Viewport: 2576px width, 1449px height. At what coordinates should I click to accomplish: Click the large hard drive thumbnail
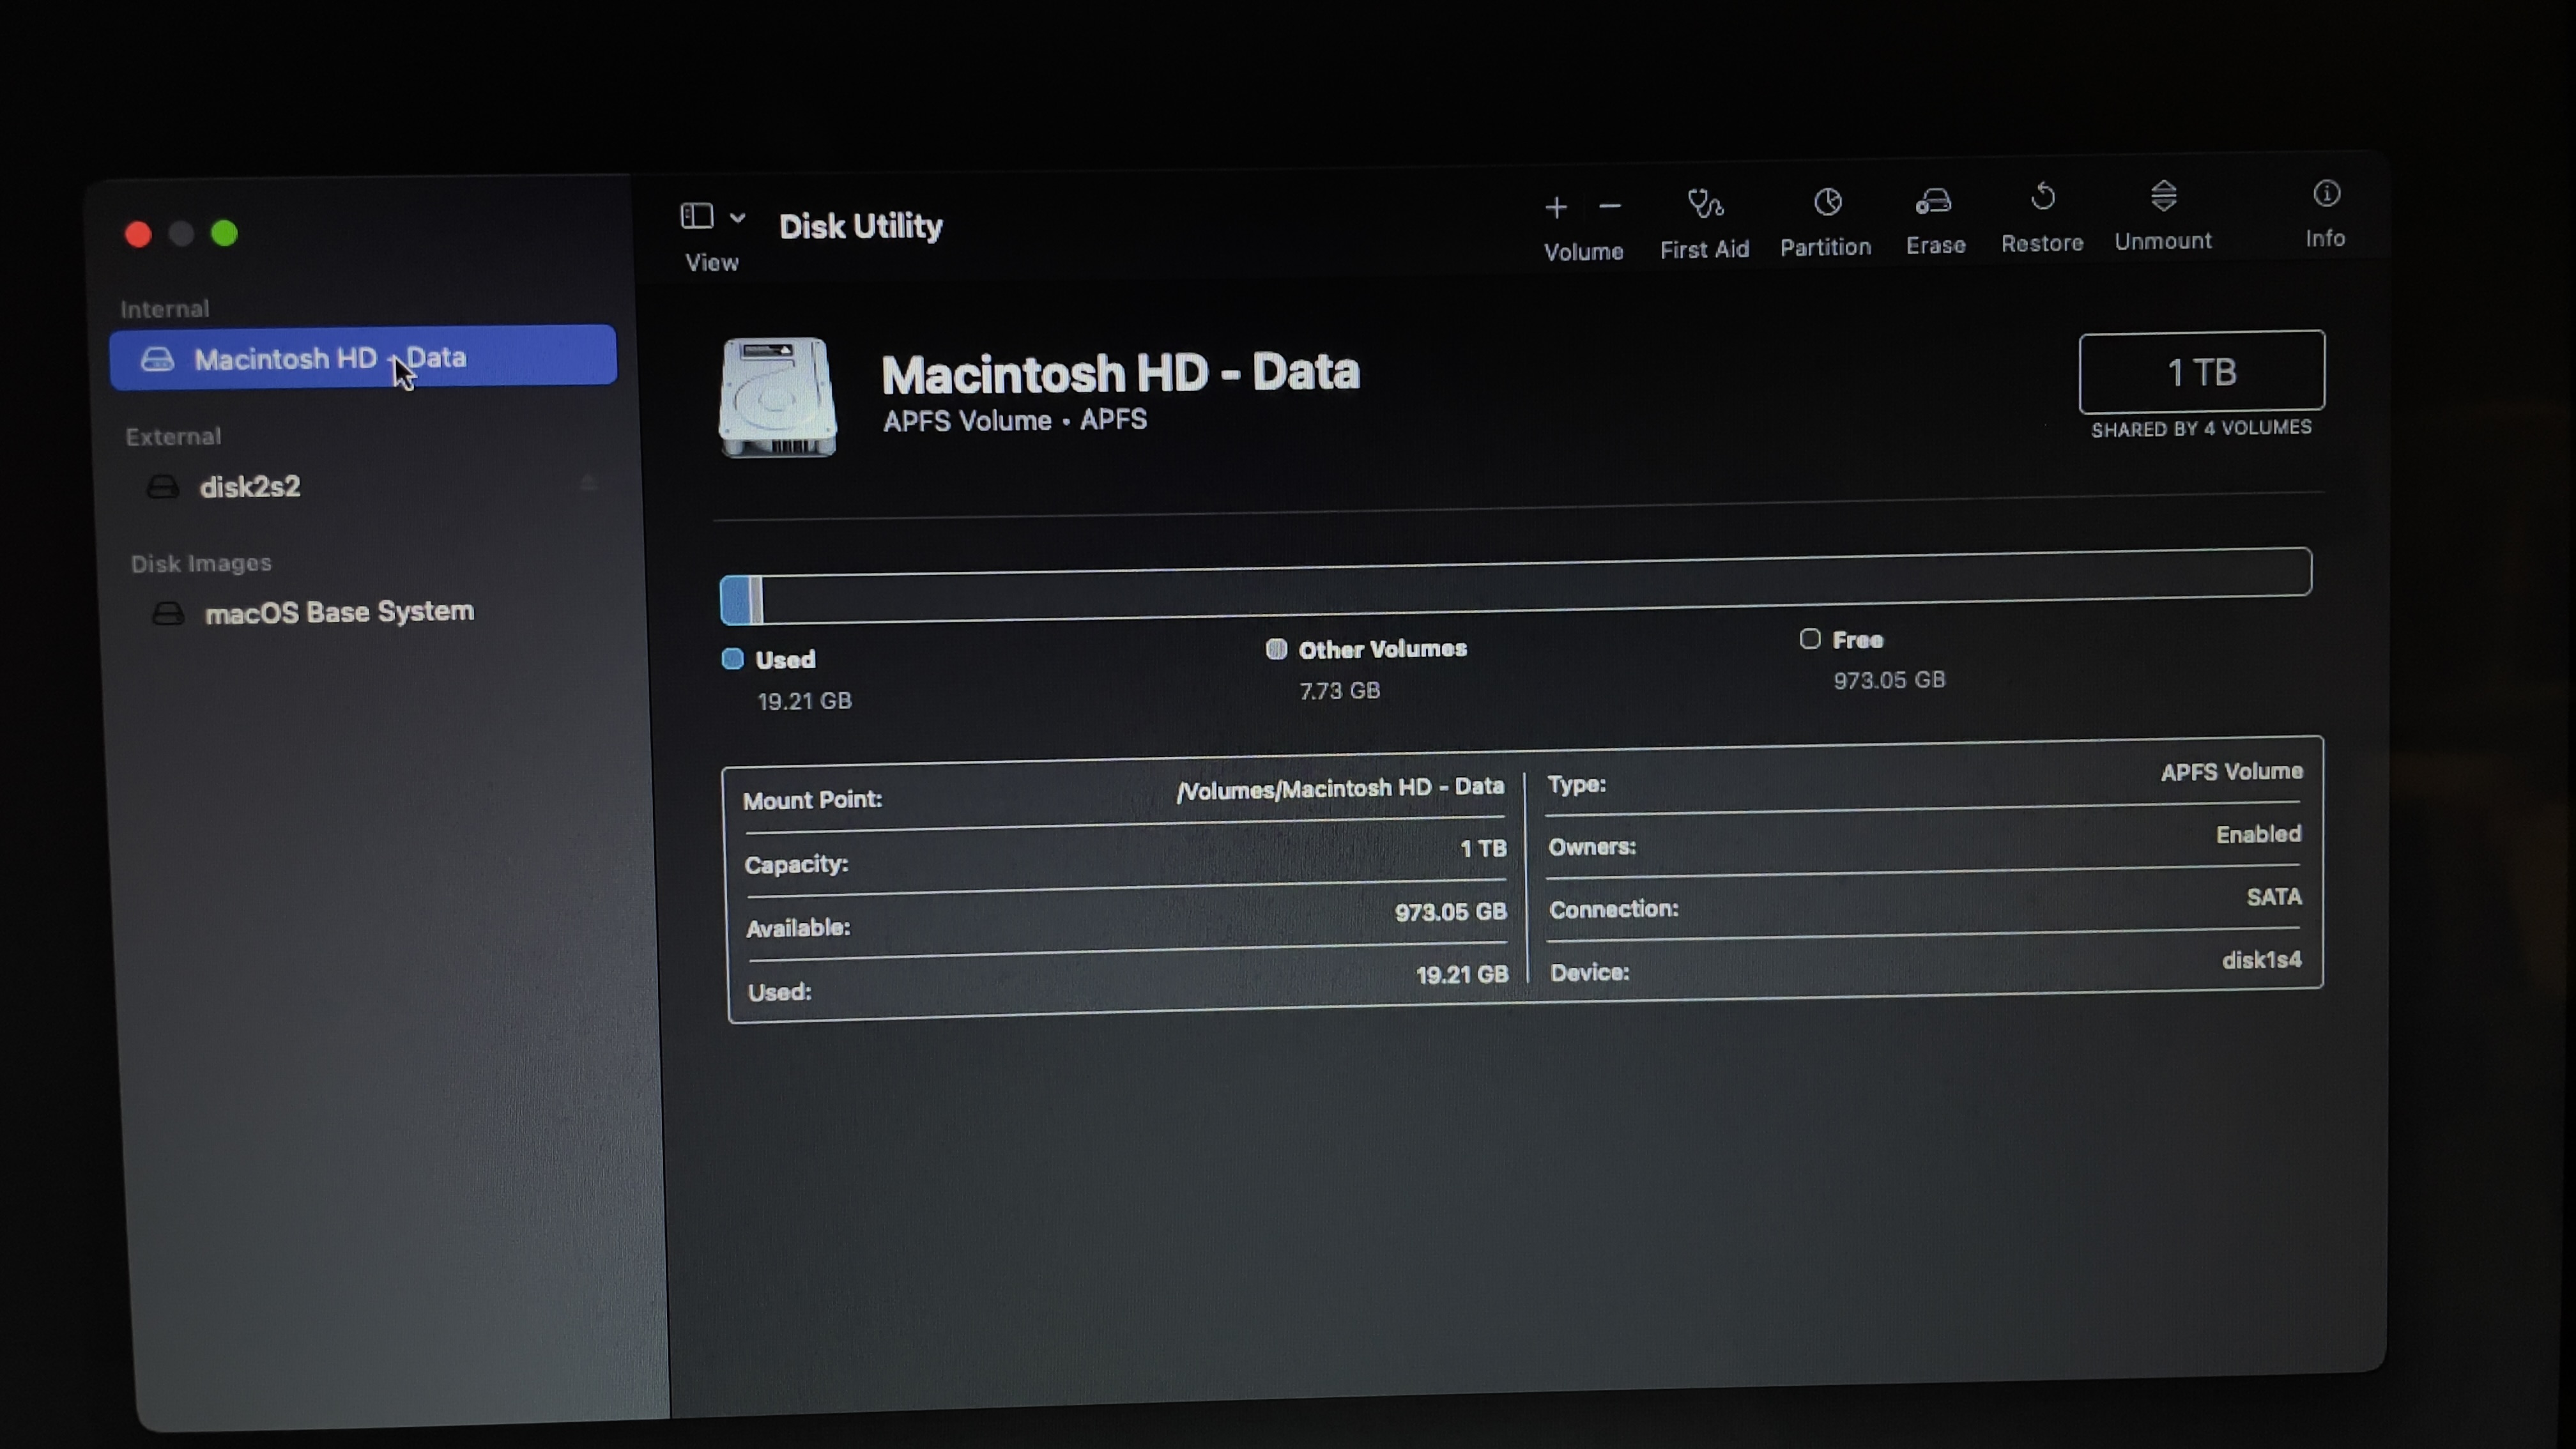tap(777, 397)
